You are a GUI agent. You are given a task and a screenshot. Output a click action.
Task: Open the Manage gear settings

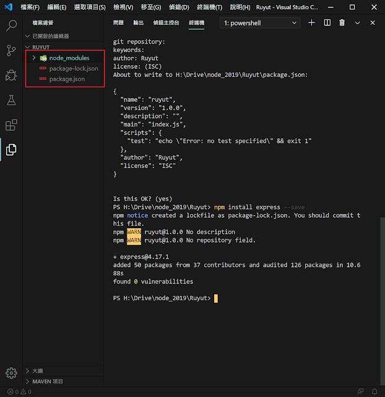click(x=11, y=373)
